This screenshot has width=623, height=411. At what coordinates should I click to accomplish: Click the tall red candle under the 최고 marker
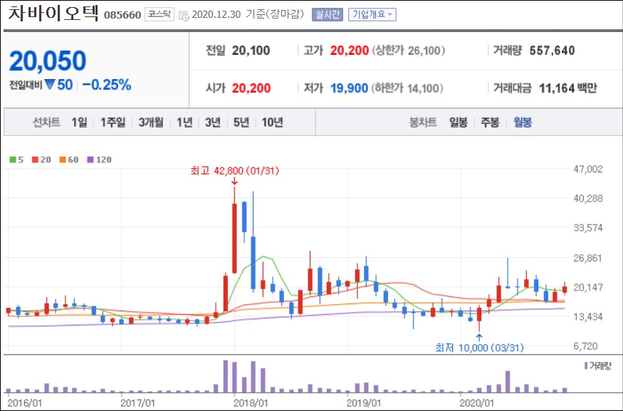click(234, 238)
